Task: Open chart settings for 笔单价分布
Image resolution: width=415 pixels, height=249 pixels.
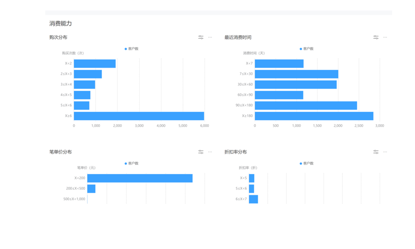Action: pyautogui.click(x=201, y=152)
